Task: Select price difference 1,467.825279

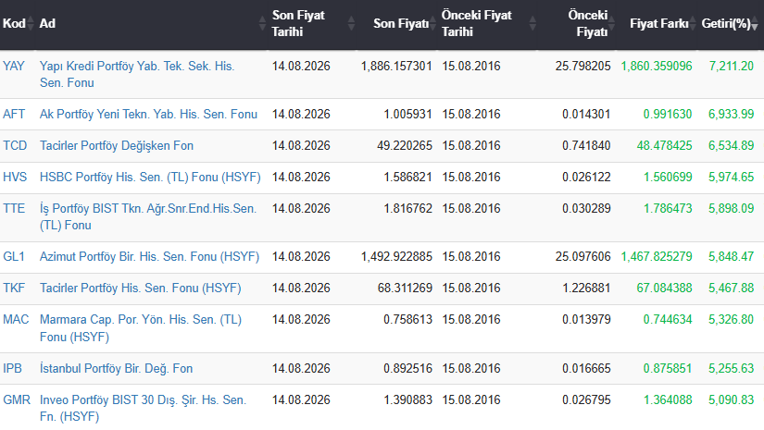Action: point(657,257)
